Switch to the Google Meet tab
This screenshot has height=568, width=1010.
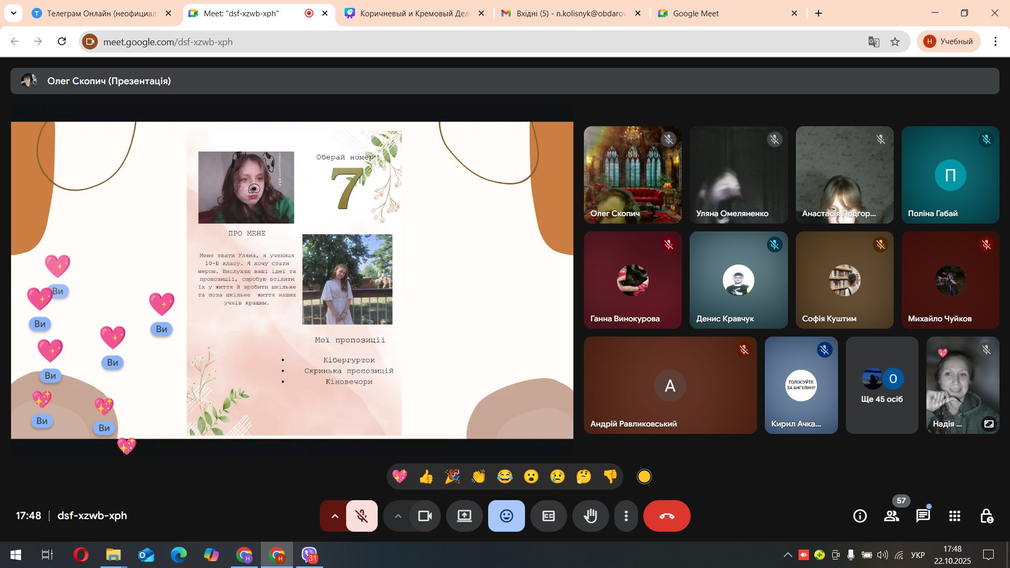pyautogui.click(x=726, y=13)
